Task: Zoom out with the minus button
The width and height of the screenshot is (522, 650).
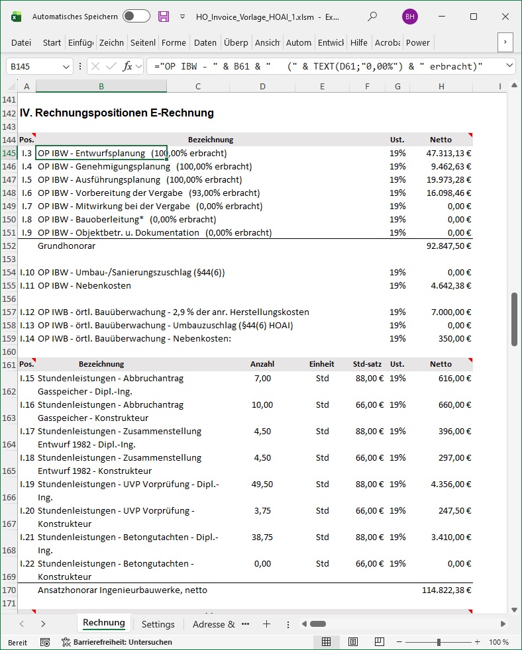Action: pos(399,641)
